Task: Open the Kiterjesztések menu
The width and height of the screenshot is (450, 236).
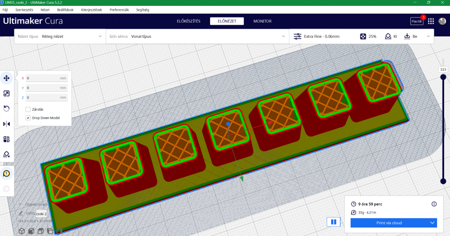Action: click(91, 9)
